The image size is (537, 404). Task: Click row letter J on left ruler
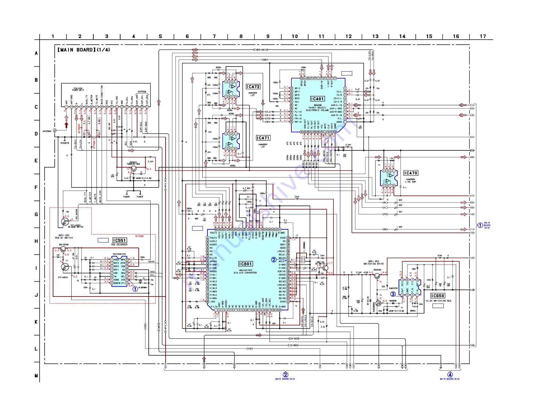[36, 295]
